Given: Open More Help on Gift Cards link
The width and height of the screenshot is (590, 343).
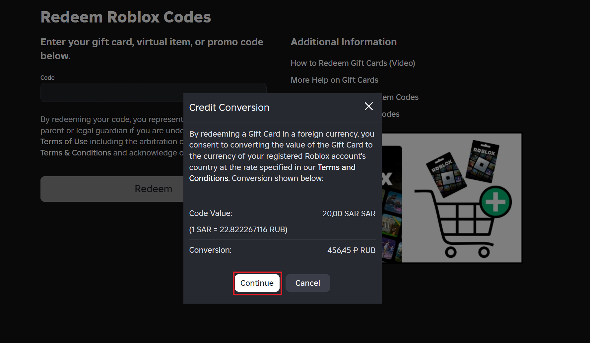Looking at the screenshot, I should click(x=334, y=80).
